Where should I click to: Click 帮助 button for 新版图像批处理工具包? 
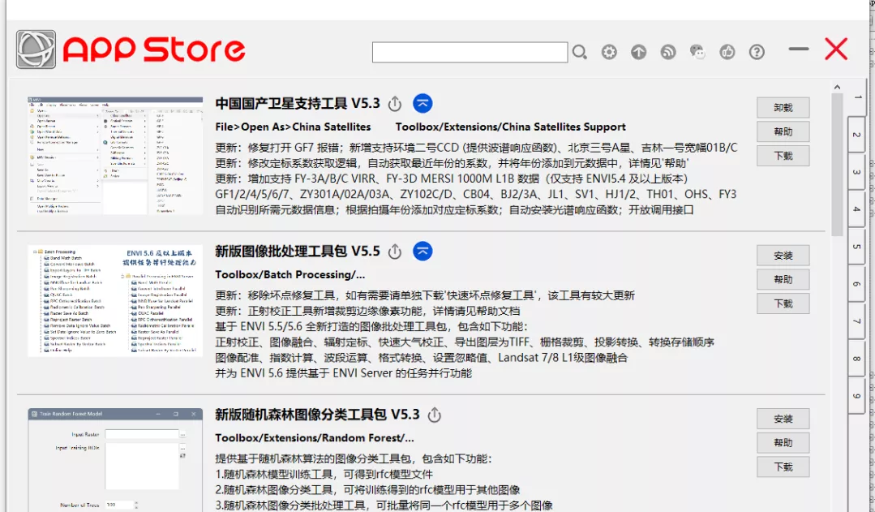pos(783,280)
